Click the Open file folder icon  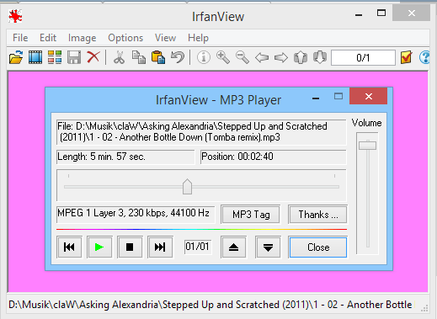click(x=16, y=57)
